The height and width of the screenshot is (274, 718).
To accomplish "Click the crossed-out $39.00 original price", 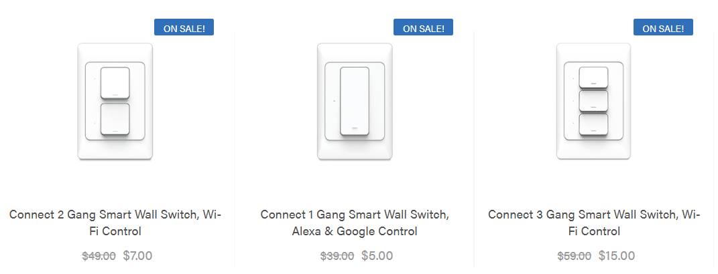I will click(x=338, y=255).
